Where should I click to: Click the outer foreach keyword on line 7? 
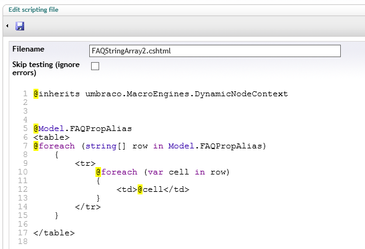click(57, 146)
